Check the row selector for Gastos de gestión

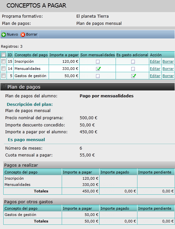[x=3, y=76]
